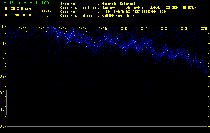Click the meteor label
The height and width of the screenshot is (133, 210).
tap(47, 11)
